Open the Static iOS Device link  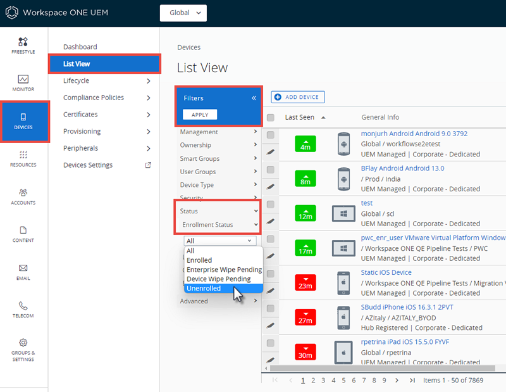386,272
